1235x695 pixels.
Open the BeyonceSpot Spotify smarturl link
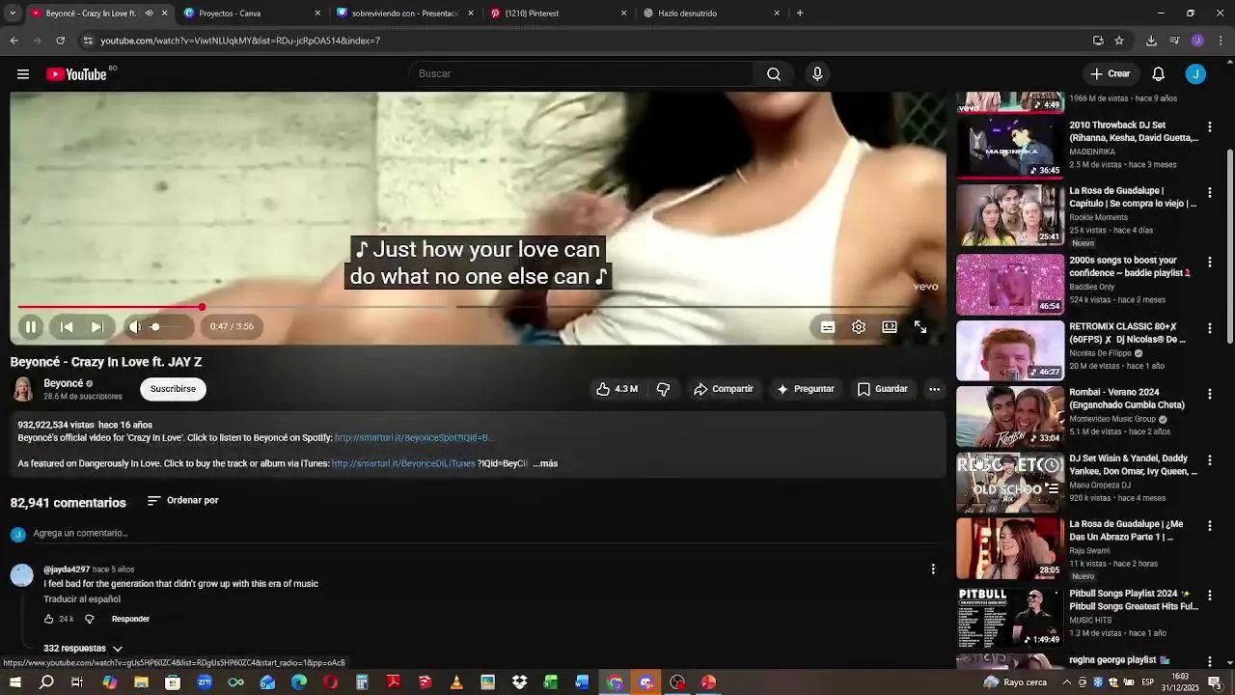coord(413,438)
